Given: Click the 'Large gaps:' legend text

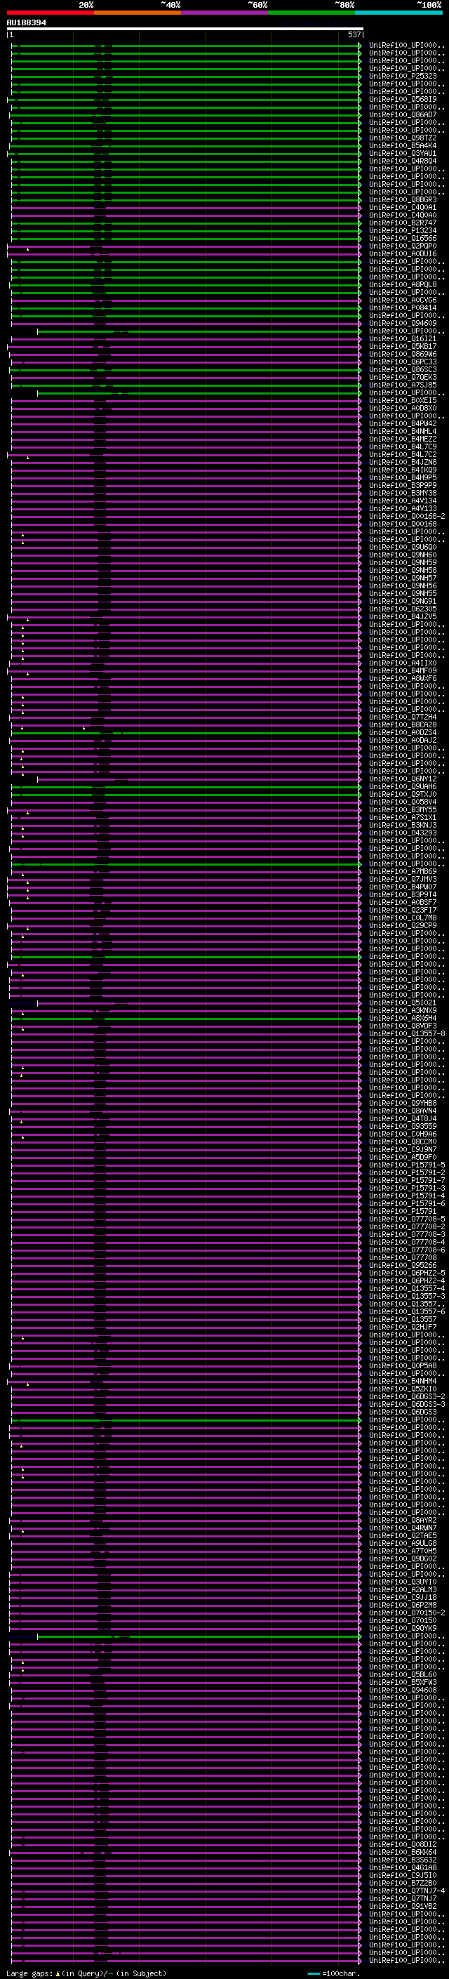Looking at the screenshot, I should (x=30, y=1973).
